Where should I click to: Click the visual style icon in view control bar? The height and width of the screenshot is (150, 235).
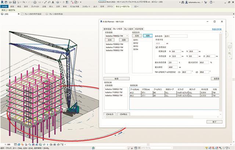coord(19,144)
